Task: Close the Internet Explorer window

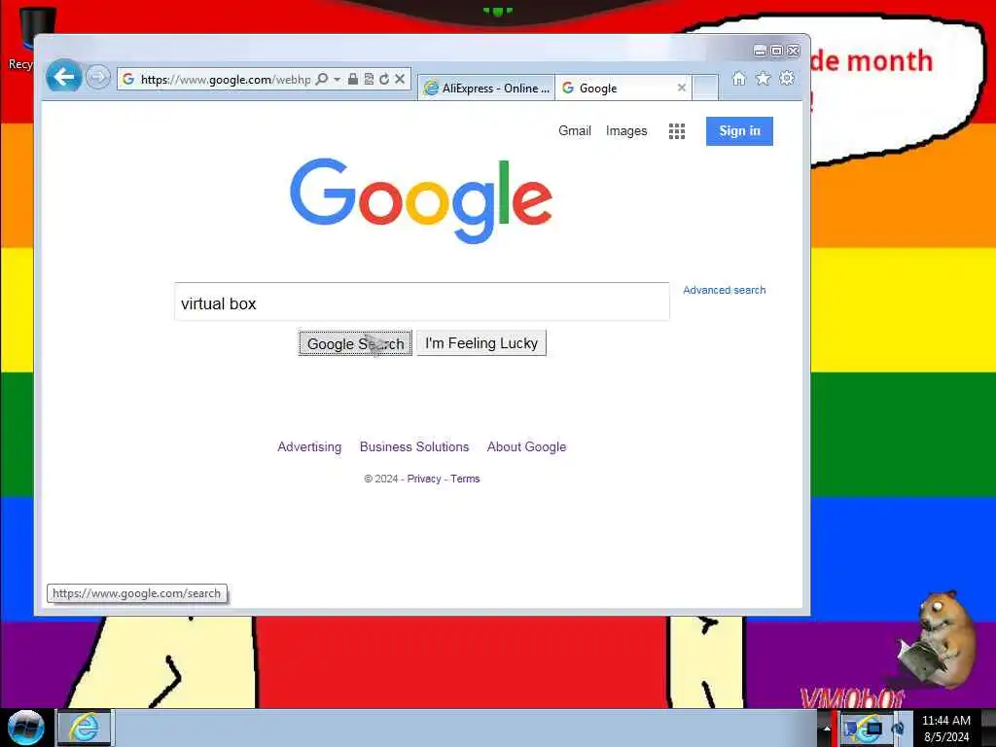Action: click(794, 51)
